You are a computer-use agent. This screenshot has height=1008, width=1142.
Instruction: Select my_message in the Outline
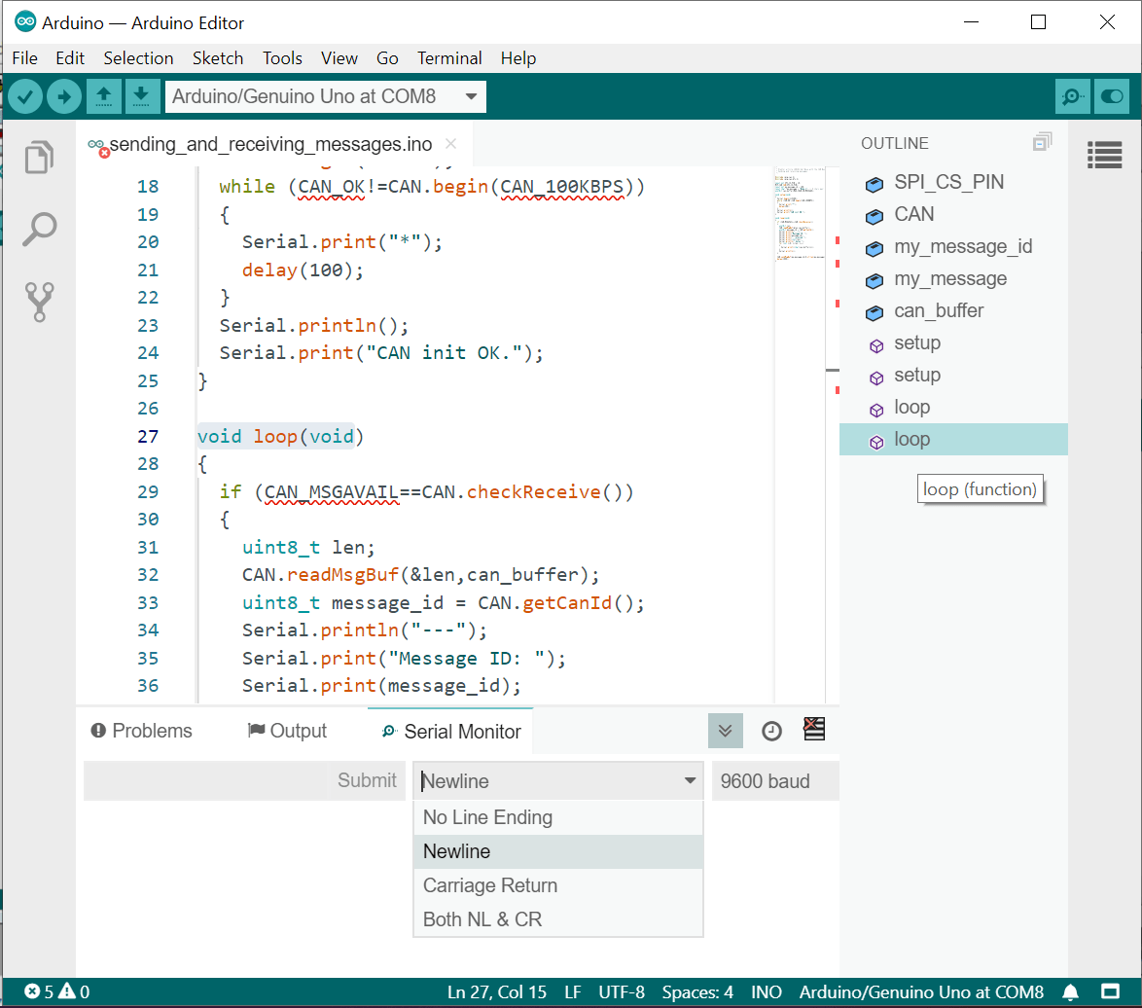point(953,278)
